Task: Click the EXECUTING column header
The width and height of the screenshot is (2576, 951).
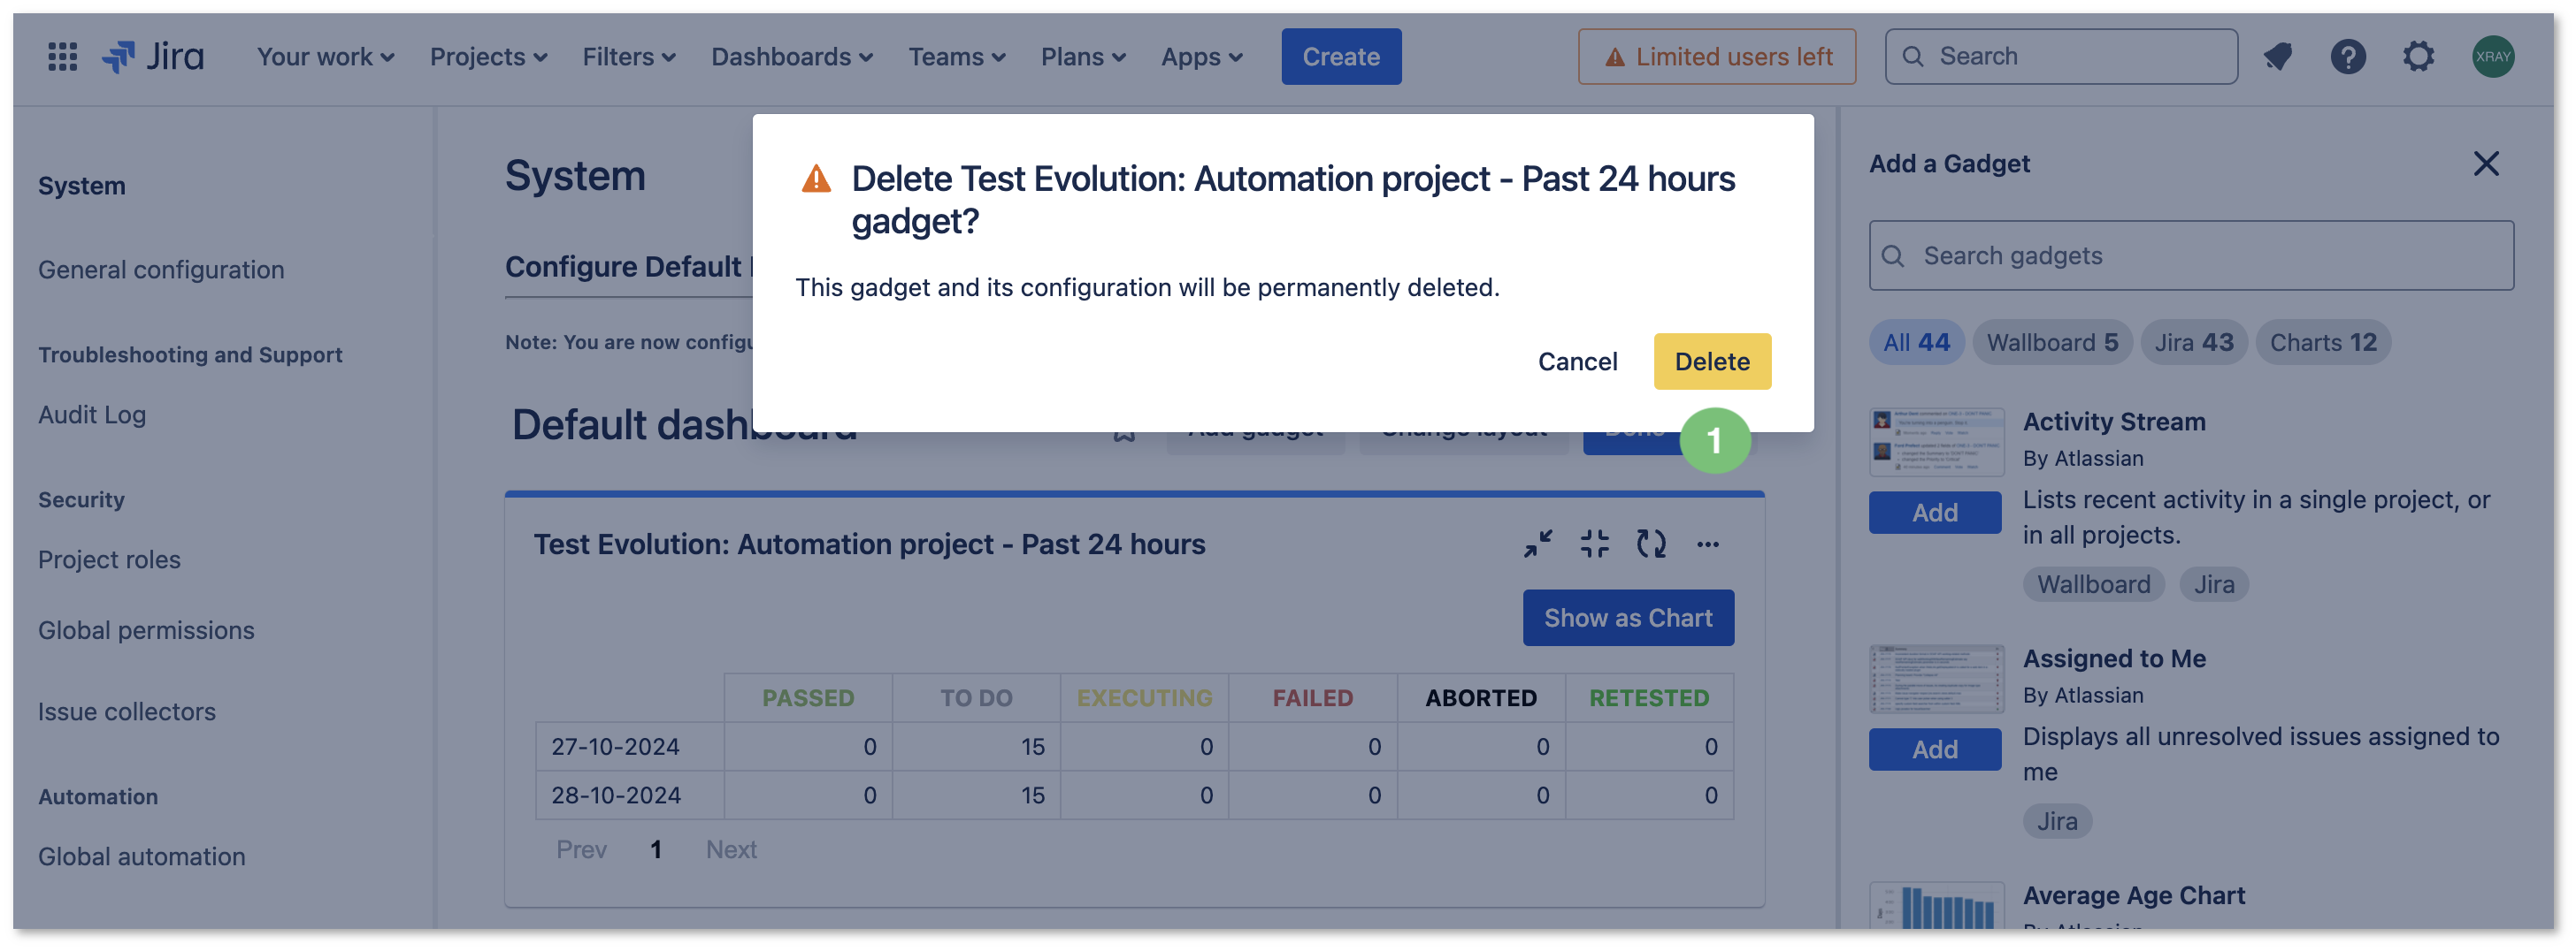Action: 1144,698
